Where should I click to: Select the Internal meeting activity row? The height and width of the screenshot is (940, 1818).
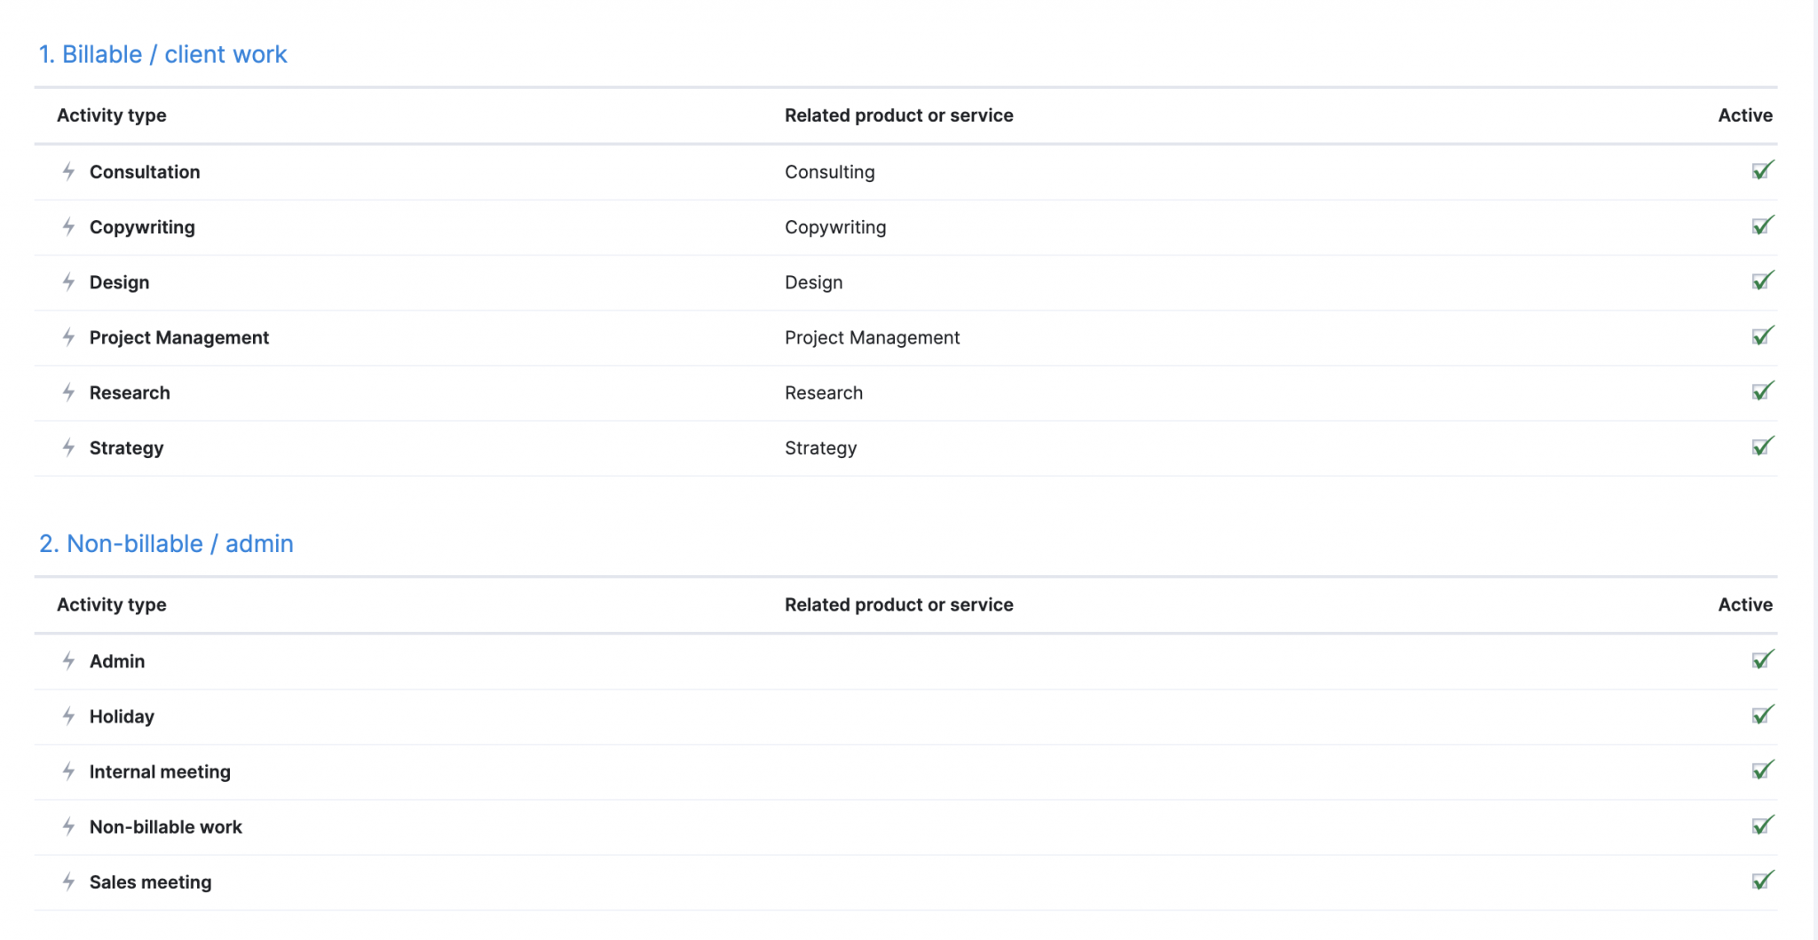160,771
